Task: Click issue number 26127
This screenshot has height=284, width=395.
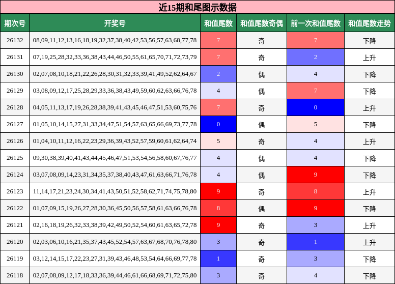Action: [15, 124]
